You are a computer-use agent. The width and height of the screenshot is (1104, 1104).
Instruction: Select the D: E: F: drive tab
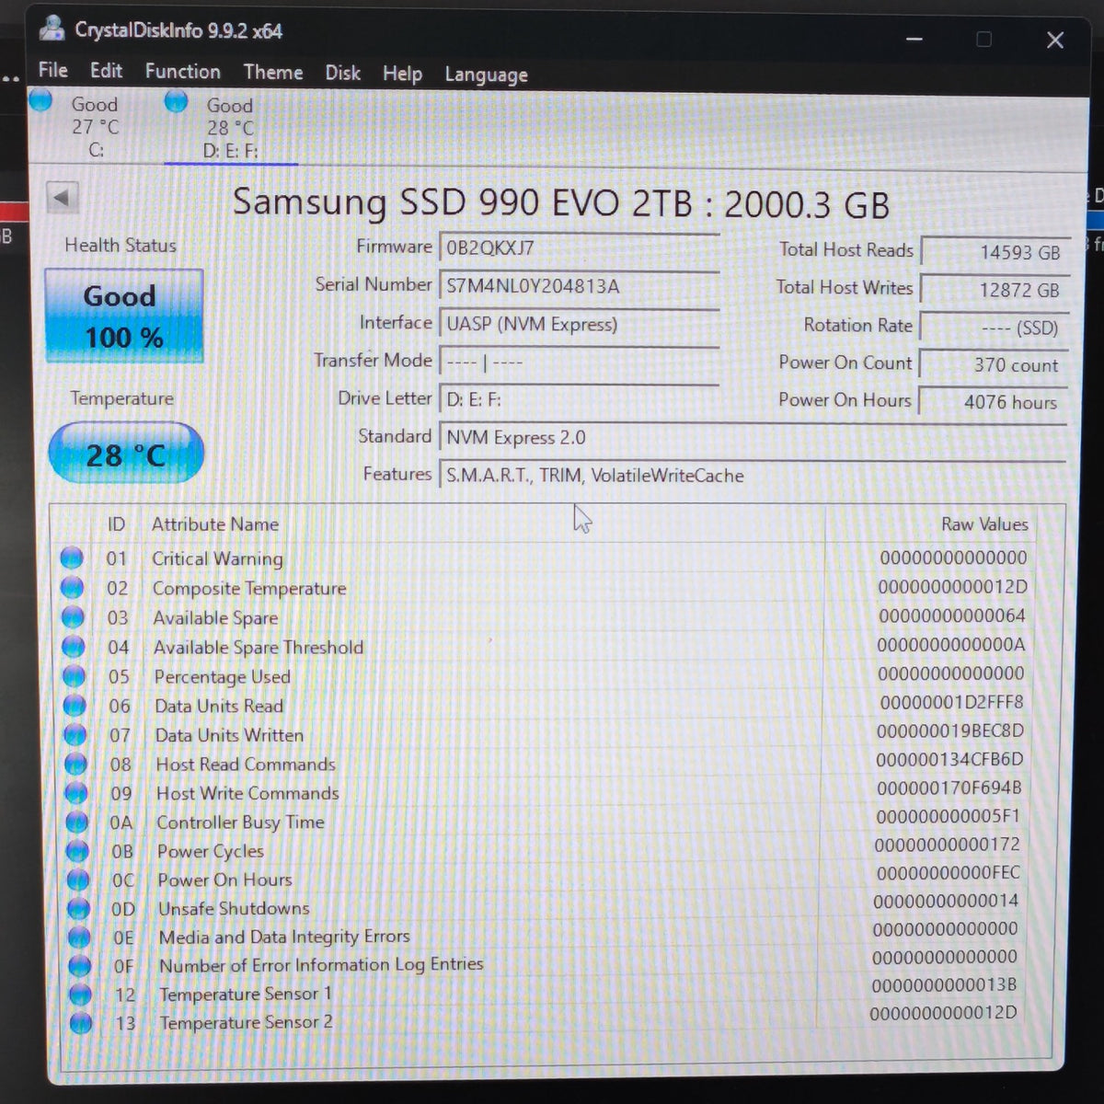(230, 128)
